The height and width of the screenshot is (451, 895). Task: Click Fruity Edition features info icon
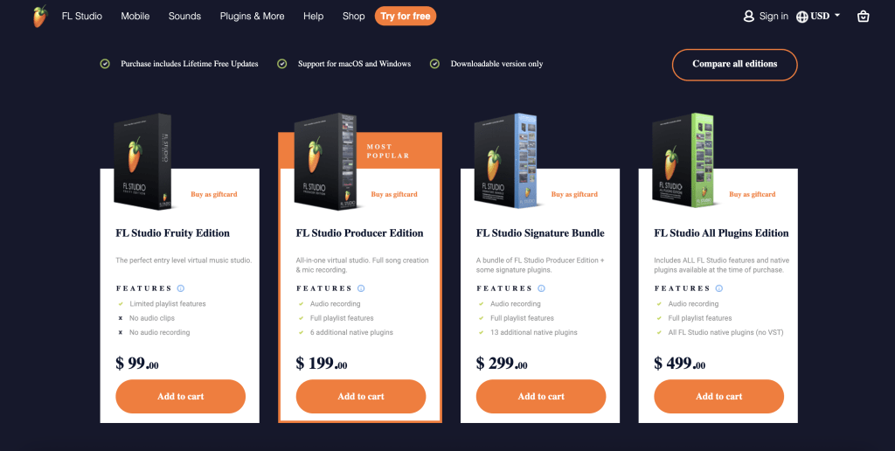(x=181, y=288)
